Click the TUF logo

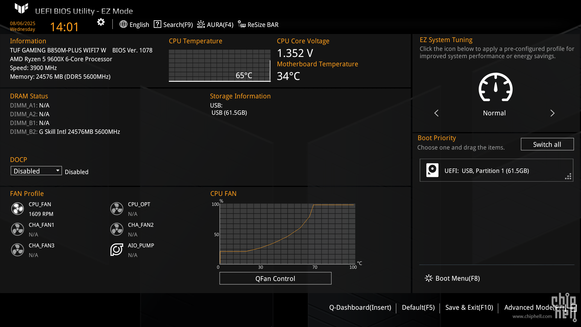coord(21,8)
